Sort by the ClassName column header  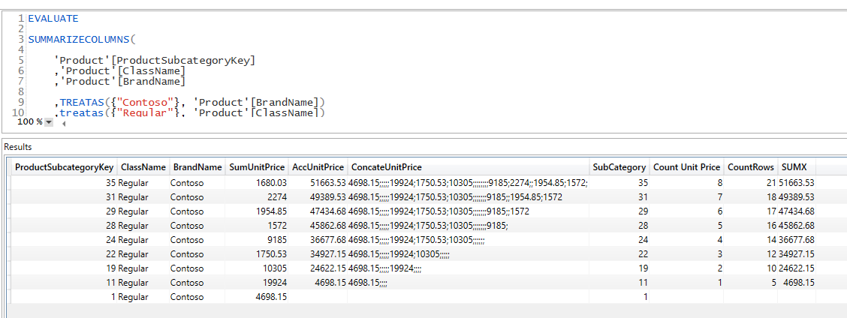(143, 167)
